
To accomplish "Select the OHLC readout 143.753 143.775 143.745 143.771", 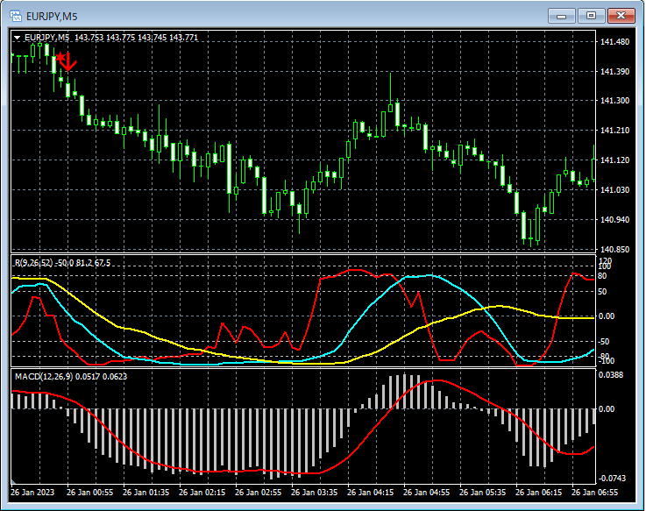I will pos(137,38).
